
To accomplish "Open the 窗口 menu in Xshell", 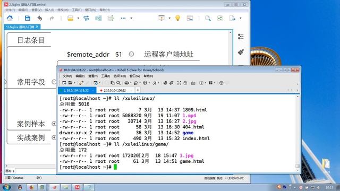I will (x=134, y=76).
